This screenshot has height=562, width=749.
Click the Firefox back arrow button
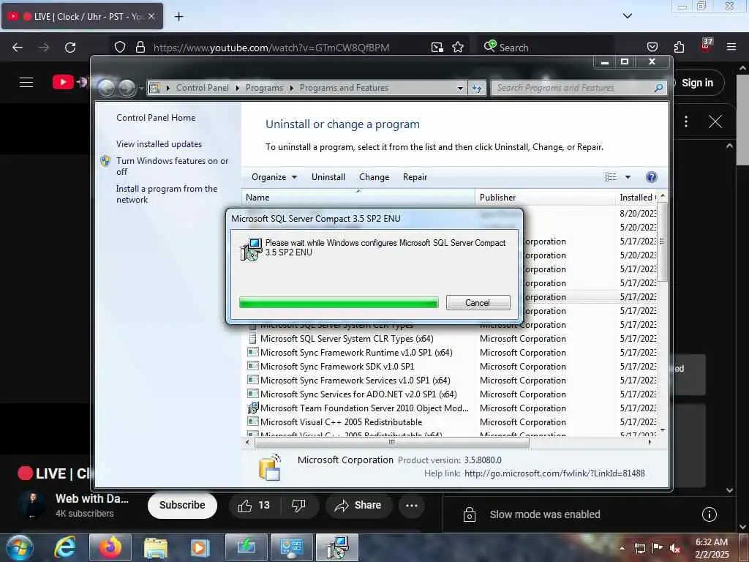18,48
